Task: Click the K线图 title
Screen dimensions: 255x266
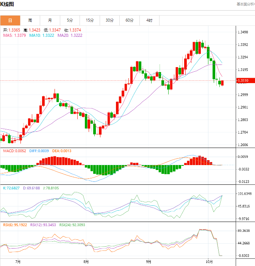Action: point(7,5)
